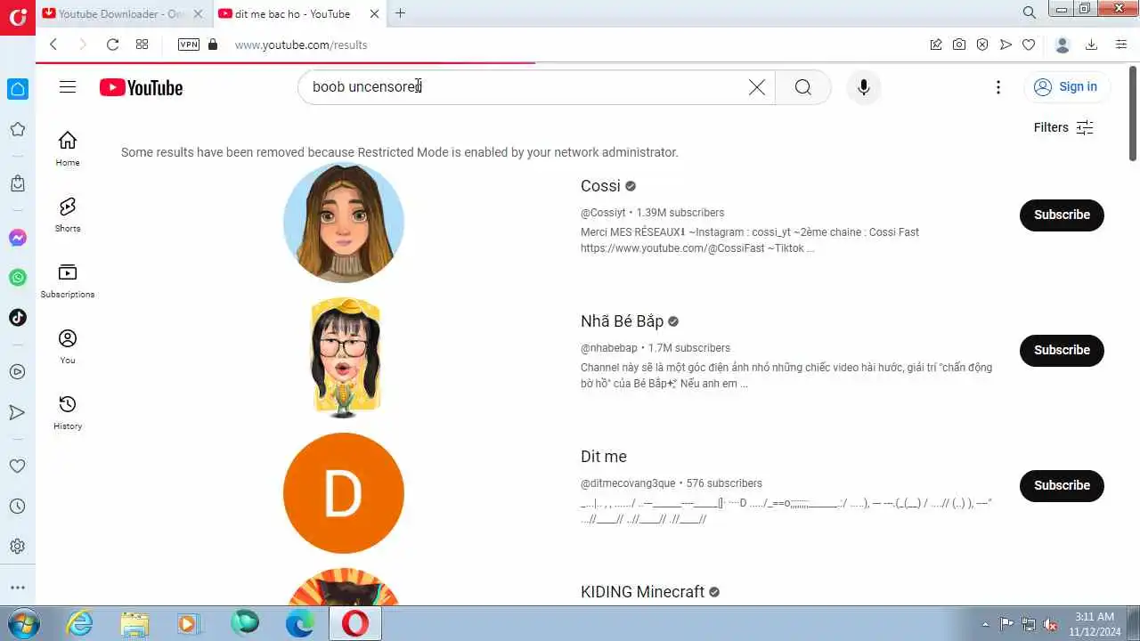Open WhatsApp in the Opera sidebar
The width and height of the screenshot is (1140, 641).
pyautogui.click(x=18, y=278)
